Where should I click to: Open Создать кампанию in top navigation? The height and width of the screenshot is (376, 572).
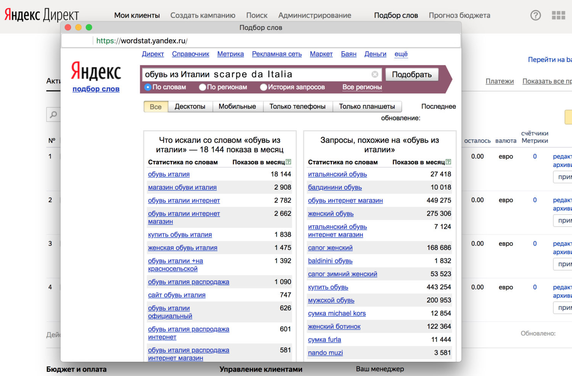(x=203, y=16)
